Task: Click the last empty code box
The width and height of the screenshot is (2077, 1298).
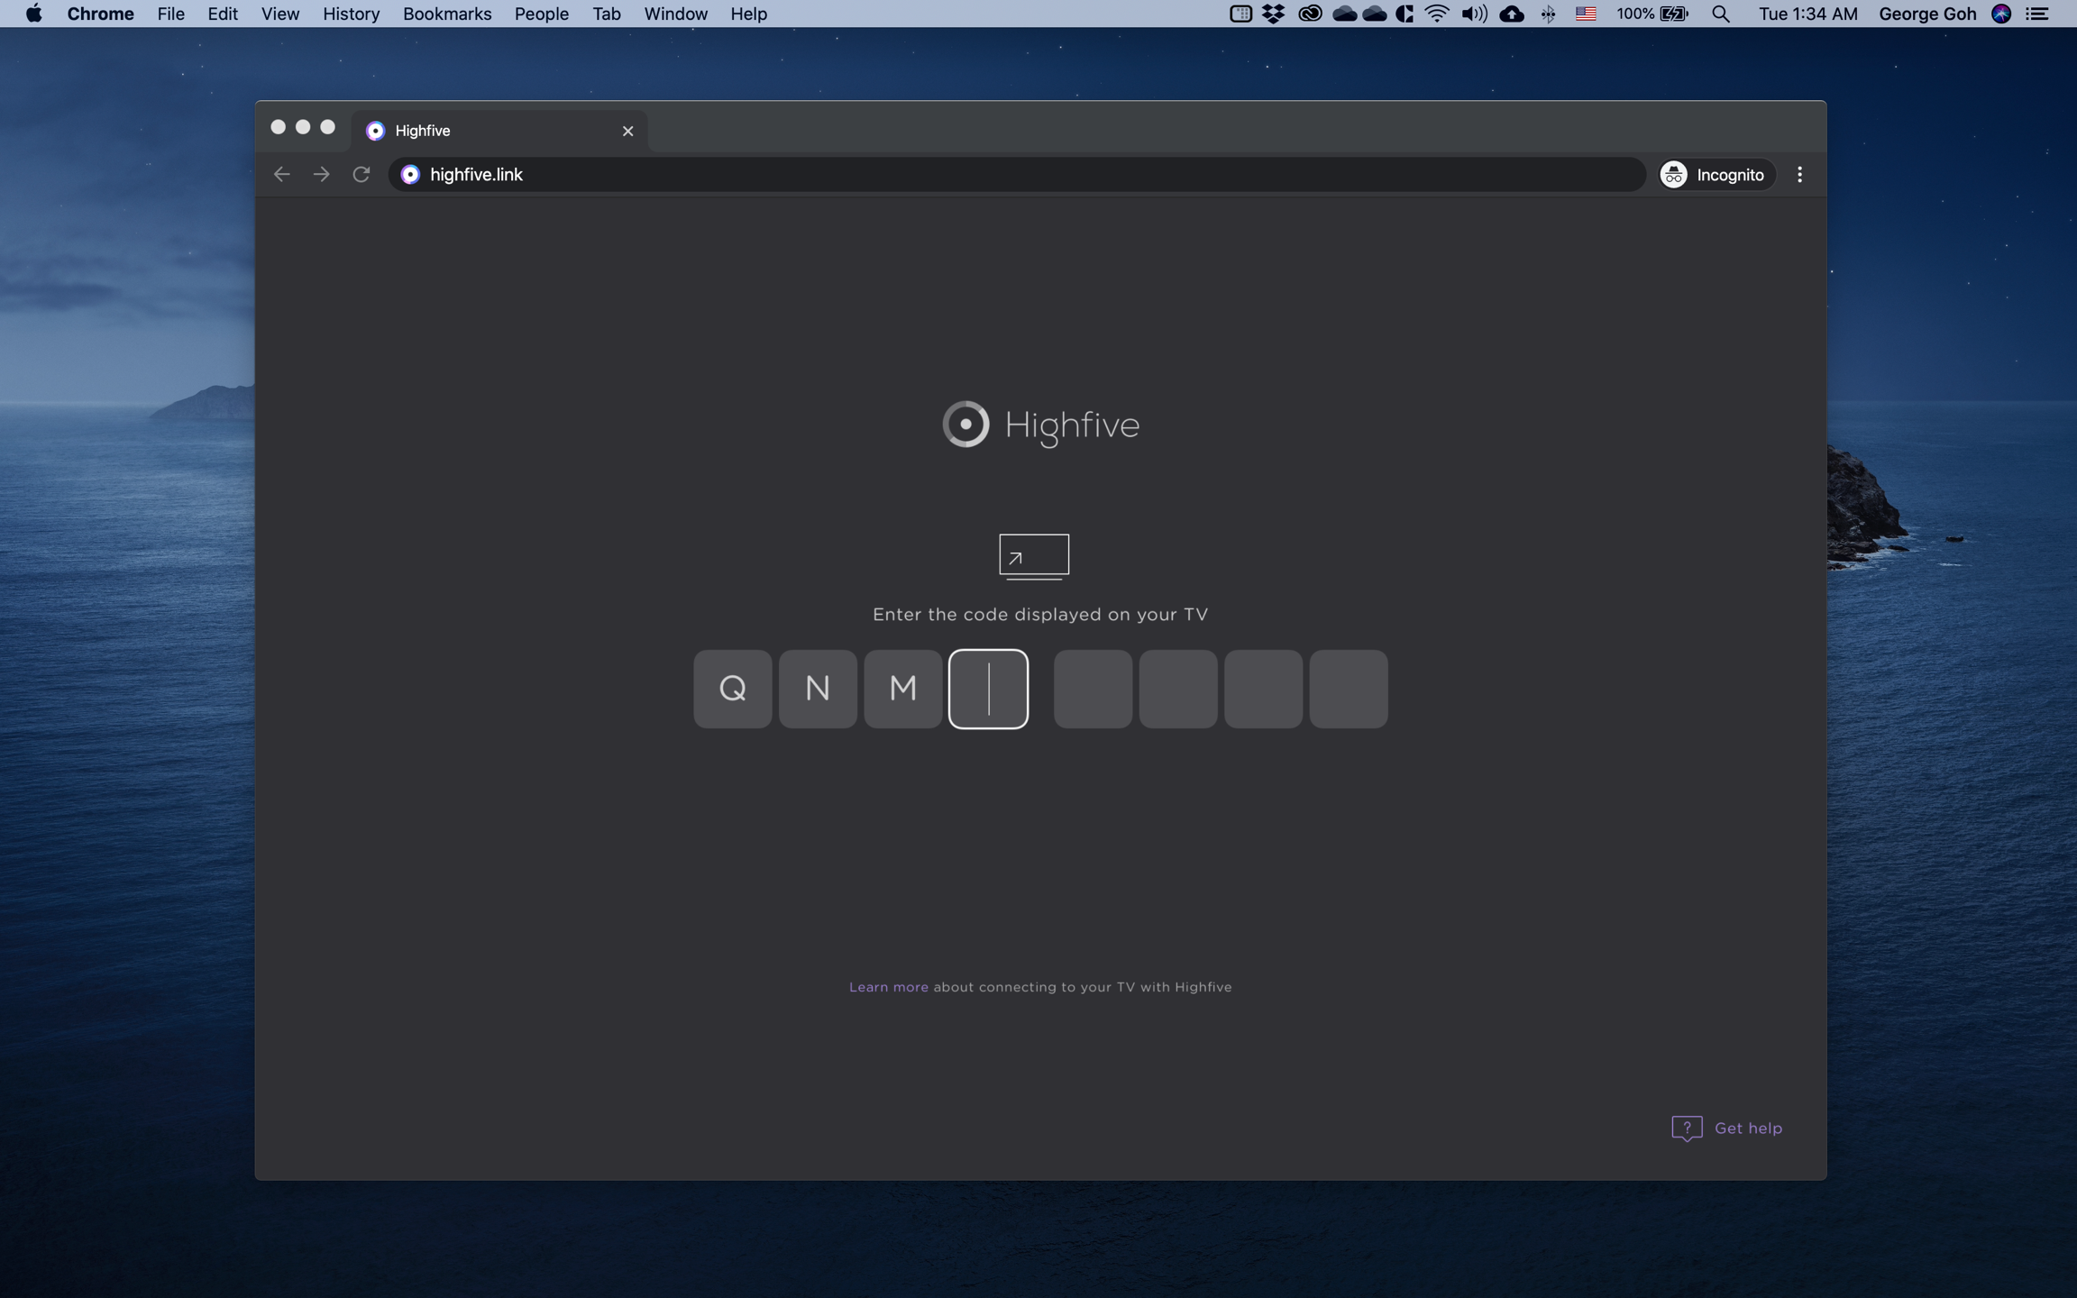Action: [1349, 689]
